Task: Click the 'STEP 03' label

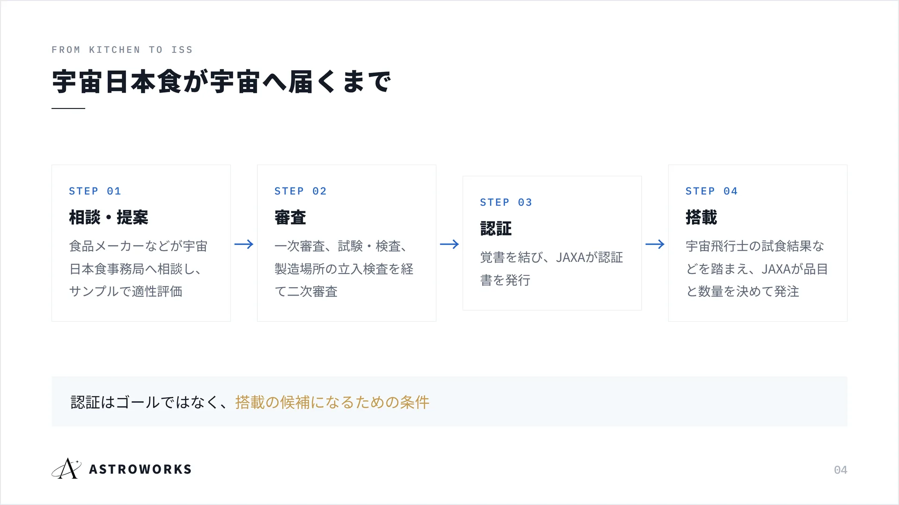Action: click(506, 202)
